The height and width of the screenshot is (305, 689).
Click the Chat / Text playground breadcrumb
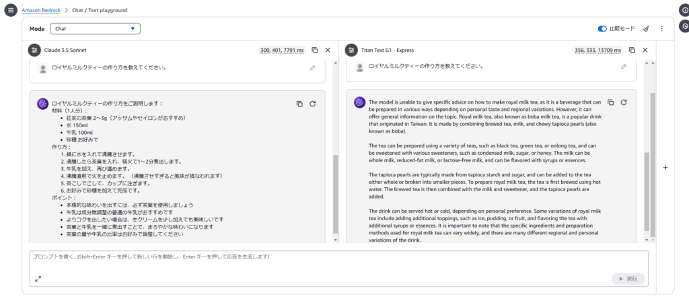100,10
